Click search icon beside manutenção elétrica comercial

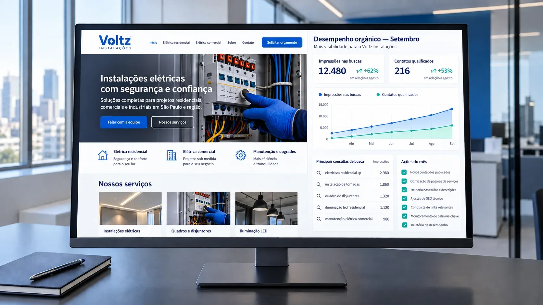coord(319,219)
